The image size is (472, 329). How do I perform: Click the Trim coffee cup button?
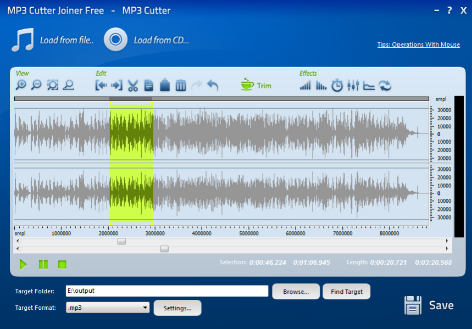[x=256, y=85]
